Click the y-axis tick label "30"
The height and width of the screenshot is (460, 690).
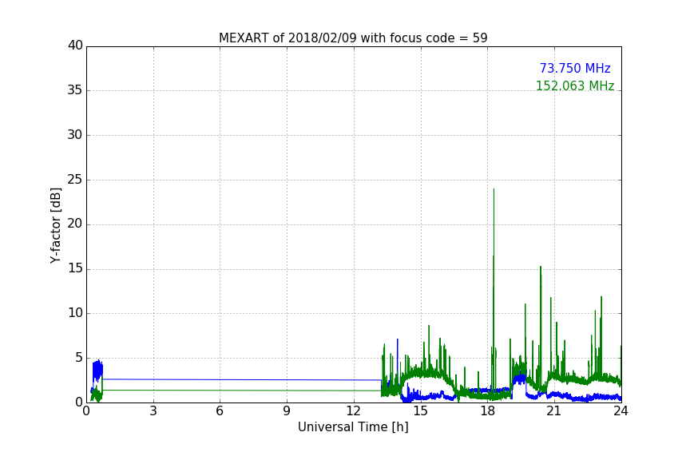click(x=75, y=135)
